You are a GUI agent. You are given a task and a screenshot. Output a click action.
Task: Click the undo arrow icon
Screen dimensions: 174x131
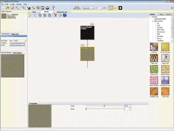point(18,8)
